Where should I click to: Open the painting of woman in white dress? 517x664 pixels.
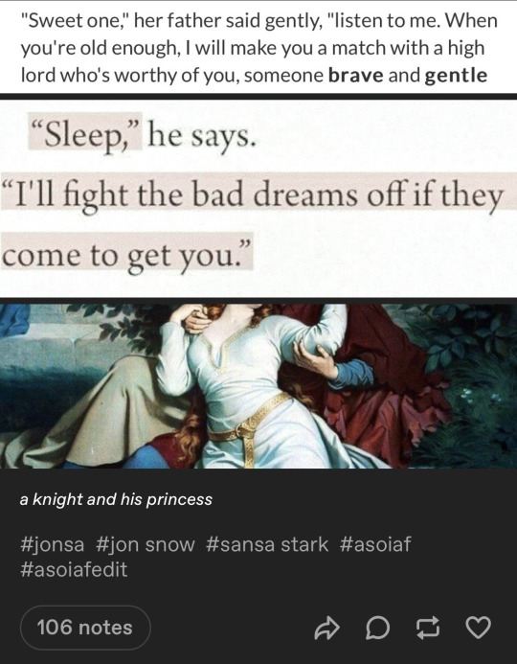tap(258, 386)
